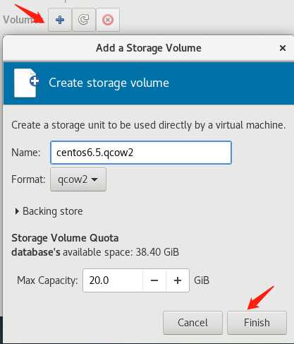Increase Max Capacity with the plus button
Image resolution: width=294 pixels, height=344 pixels.
coord(178,280)
